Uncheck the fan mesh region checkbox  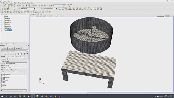(x=2, y=84)
